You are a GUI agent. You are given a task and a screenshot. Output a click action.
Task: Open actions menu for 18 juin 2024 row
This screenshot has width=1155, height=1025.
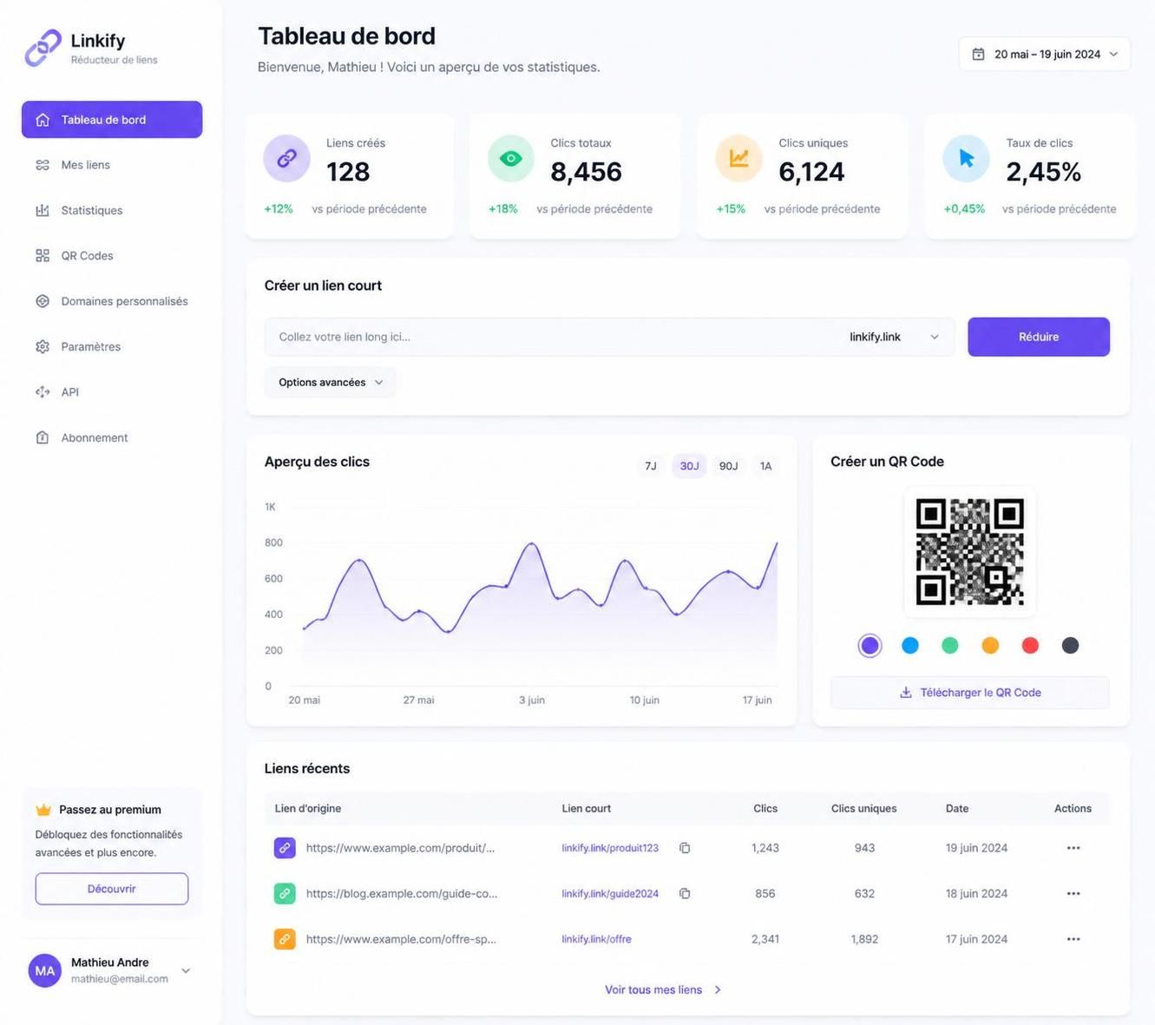point(1073,893)
